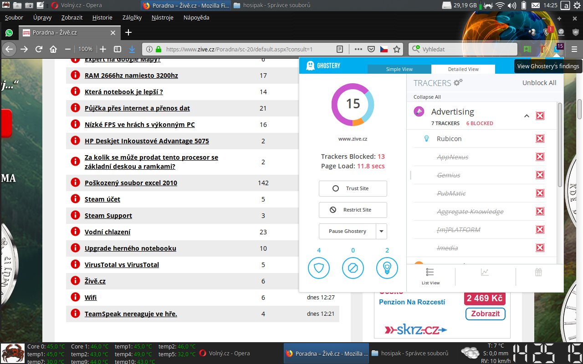Viewport: 583px width, 364px height.
Task: Click in the Vyhledat search field
Action: (x=465, y=49)
